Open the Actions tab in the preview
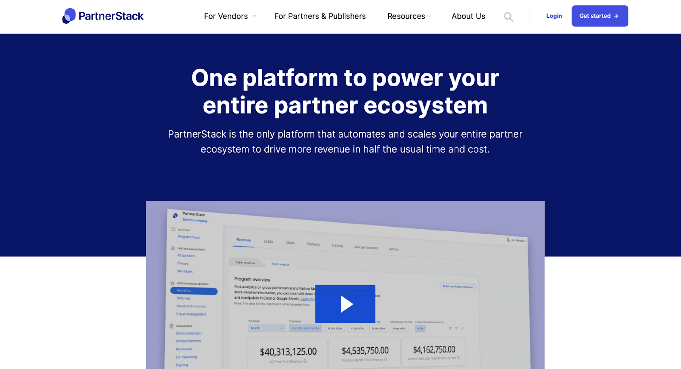The image size is (681, 369). 394,249
